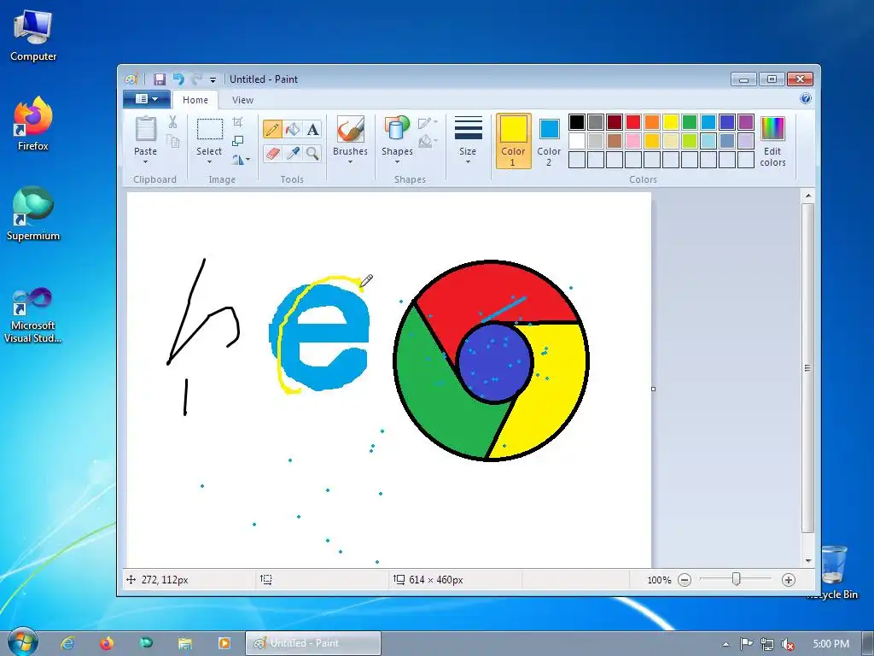Click the network tray icon
874x656 pixels.
(767, 644)
